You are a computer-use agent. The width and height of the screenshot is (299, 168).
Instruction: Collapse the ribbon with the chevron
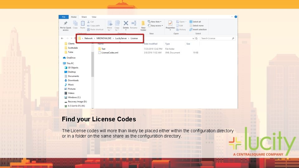[x=232, y=17]
